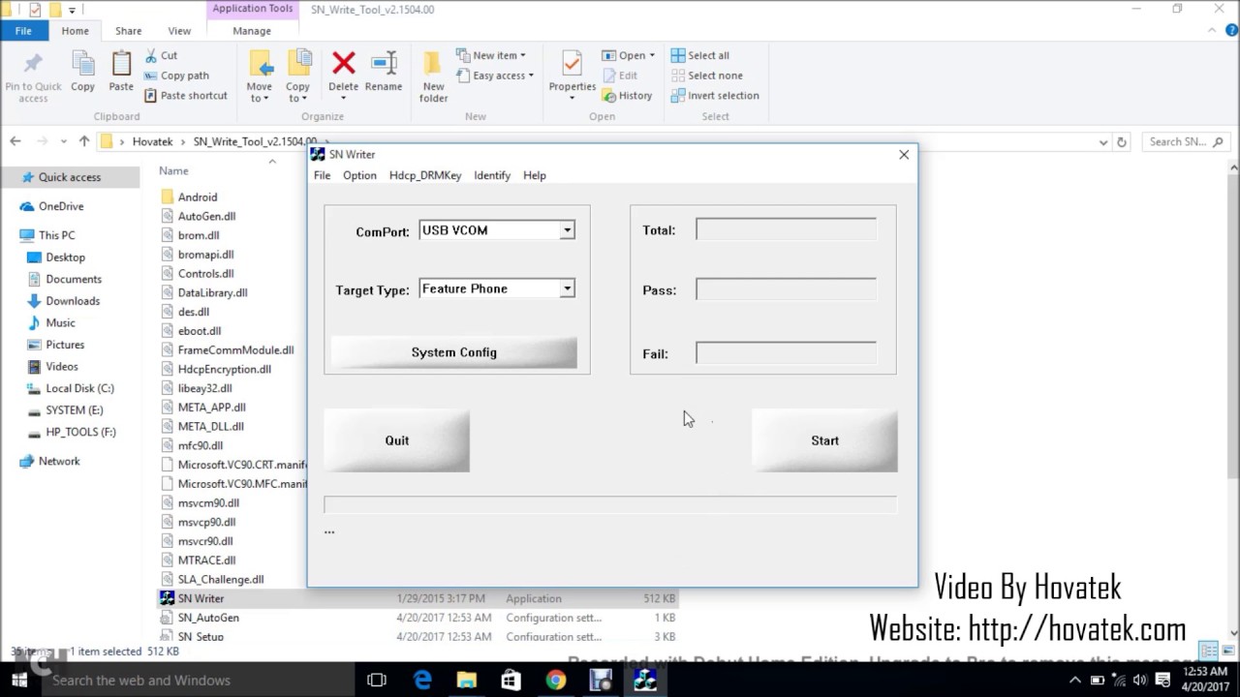Open file Properties from ribbon
1240x697 pixels.
tap(572, 76)
